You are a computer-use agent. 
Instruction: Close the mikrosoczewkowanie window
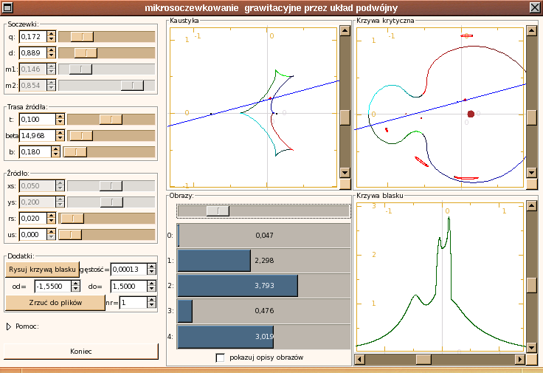(535, 7)
